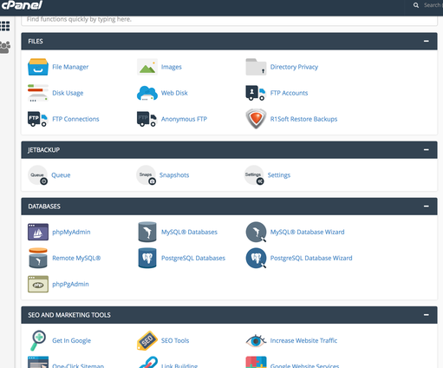443x368 pixels.
Task: Click the top bar search magnifier icon
Action: [416, 5]
